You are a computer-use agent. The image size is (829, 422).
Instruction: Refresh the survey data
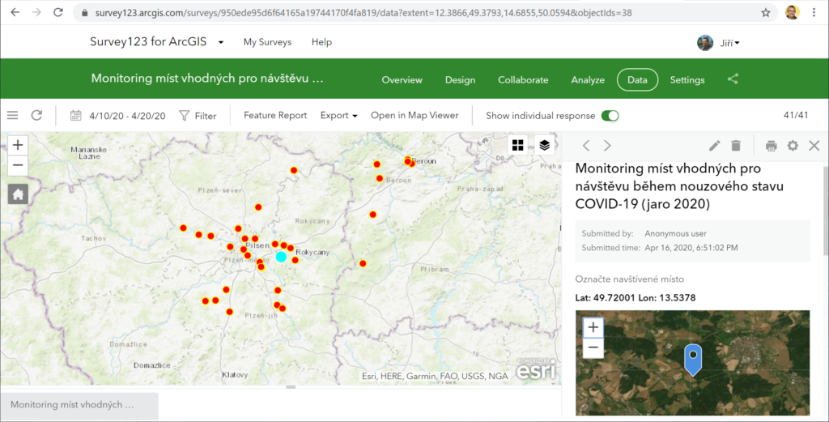(36, 116)
